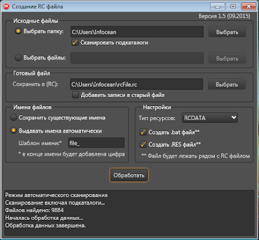The width and height of the screenshot is (259, 240).
Task: Select the 'Выбрать папку' radio button
Action: click(18, 31)
